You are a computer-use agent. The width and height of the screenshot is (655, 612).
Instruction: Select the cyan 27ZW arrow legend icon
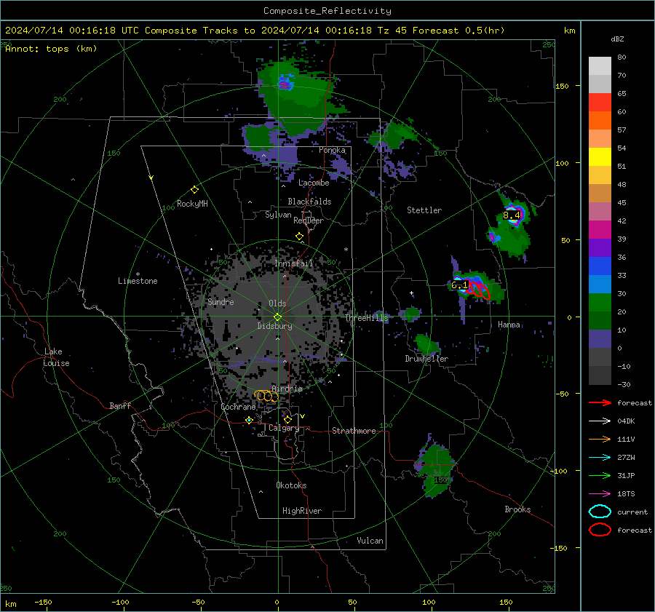(x=600, y=458)
